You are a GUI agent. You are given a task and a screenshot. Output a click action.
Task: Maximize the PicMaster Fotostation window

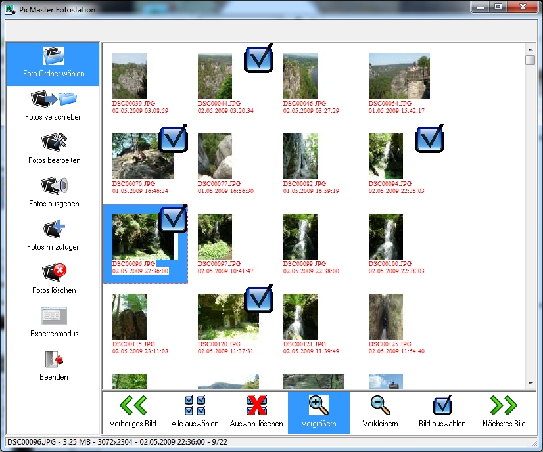point(498,7)
